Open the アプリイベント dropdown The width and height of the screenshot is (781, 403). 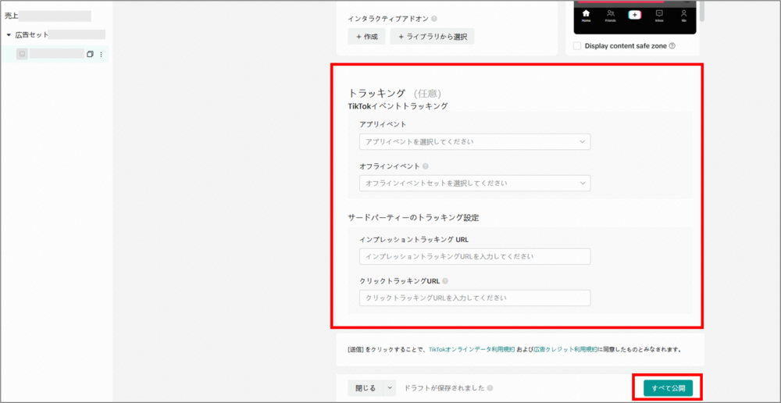click(475, 142)
